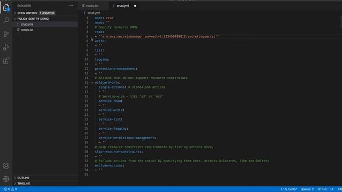Click the 'tagging:' key on line 10
342x192 pixels.
(x=102, y=59)
